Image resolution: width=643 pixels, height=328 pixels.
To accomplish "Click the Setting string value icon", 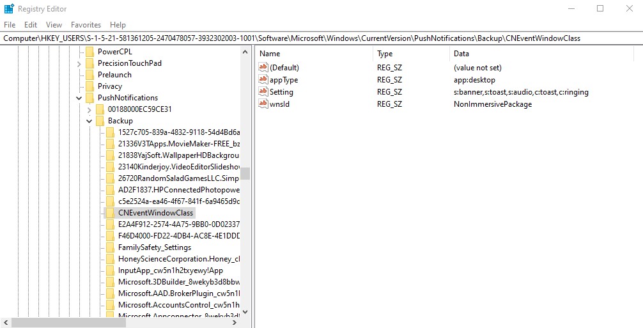I will [263, 92].
